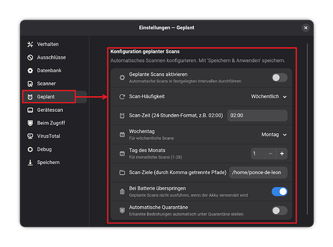Click the Debug gear icon

tap(30, 150)
